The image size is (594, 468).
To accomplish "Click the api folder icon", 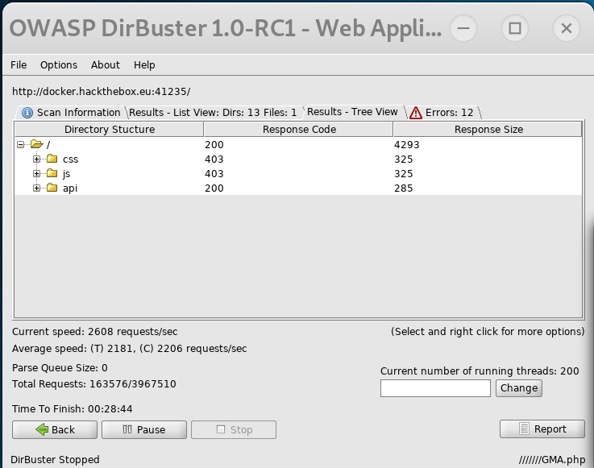I will point(52,188).
